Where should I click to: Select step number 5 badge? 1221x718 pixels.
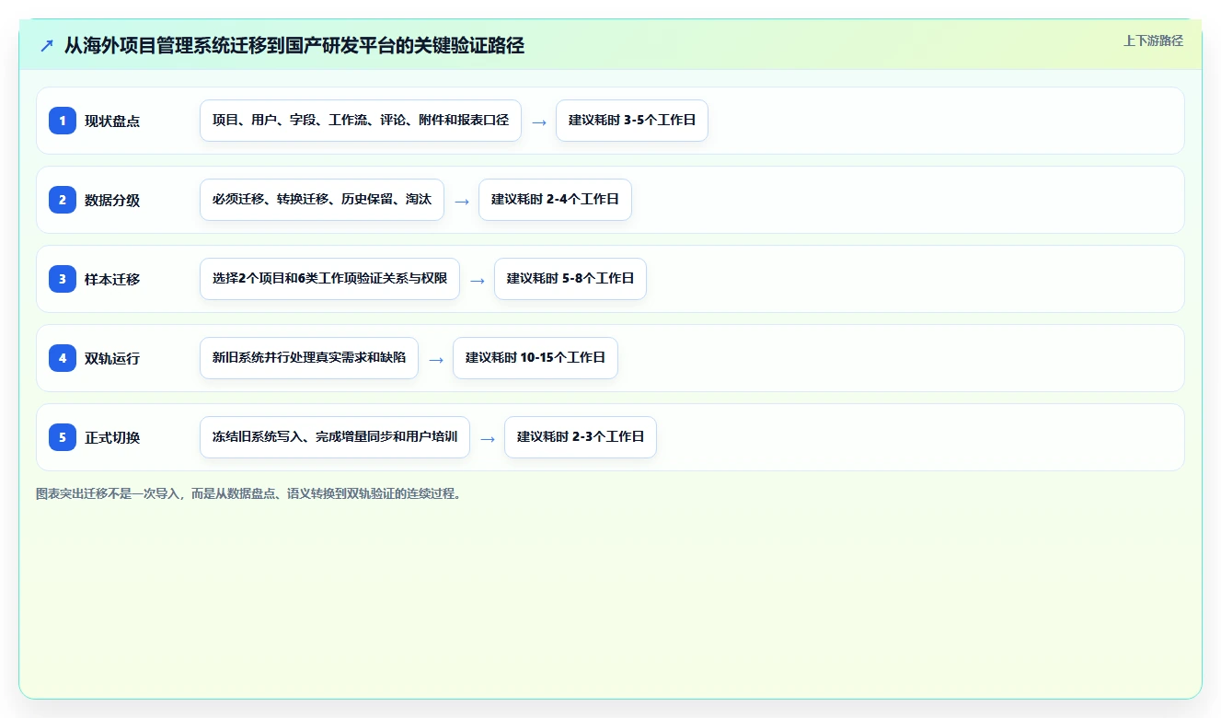pyautogui.click(x=63, y=437)
